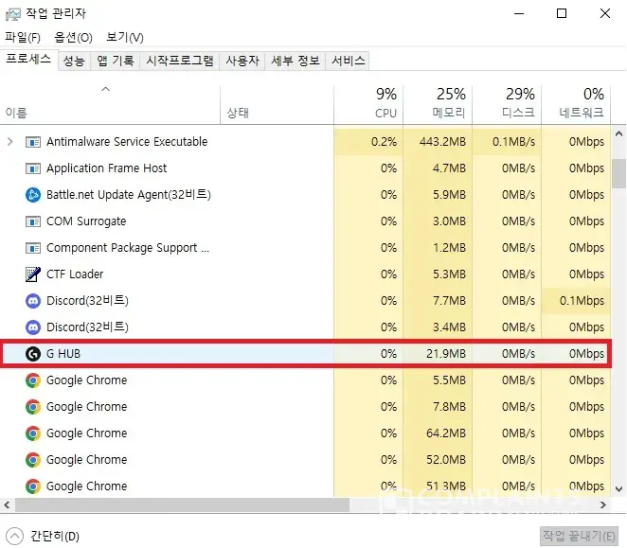
Task: Select Component Package Support process name
Action: coord(128,248)
